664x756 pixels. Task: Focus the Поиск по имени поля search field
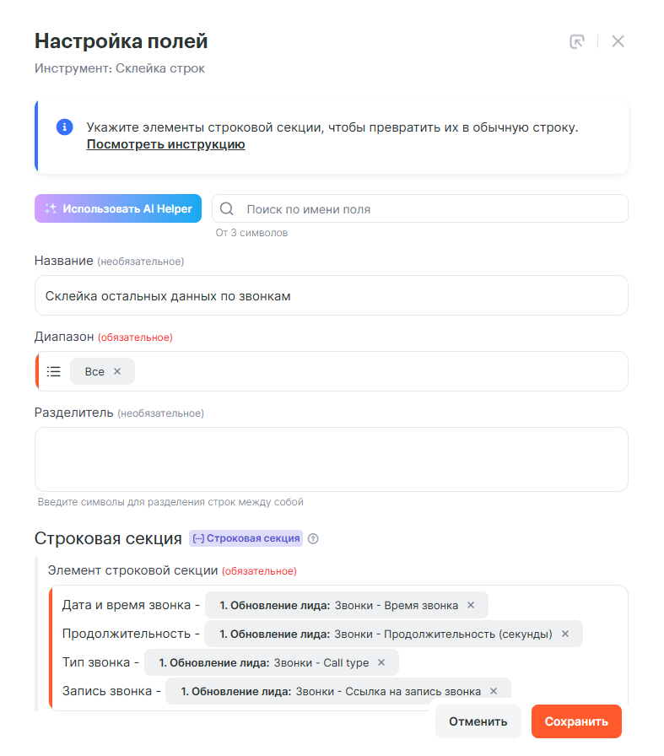point(422,209)
